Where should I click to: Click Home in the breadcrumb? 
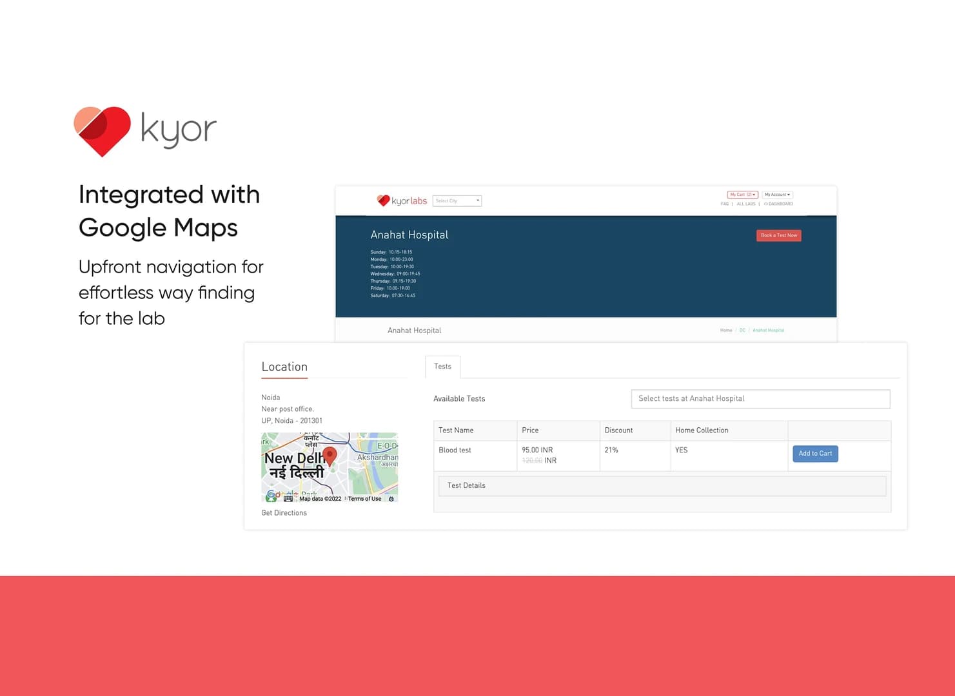click(726, 330)
